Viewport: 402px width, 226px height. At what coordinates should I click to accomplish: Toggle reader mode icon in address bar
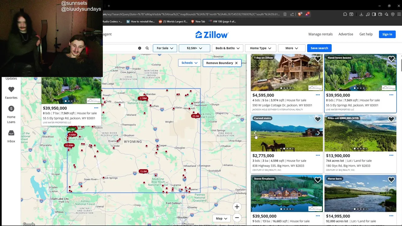click(285, 14)
